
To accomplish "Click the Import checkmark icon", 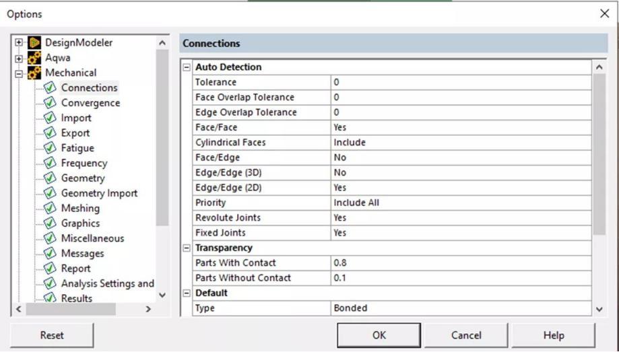I will coord(50,118).
